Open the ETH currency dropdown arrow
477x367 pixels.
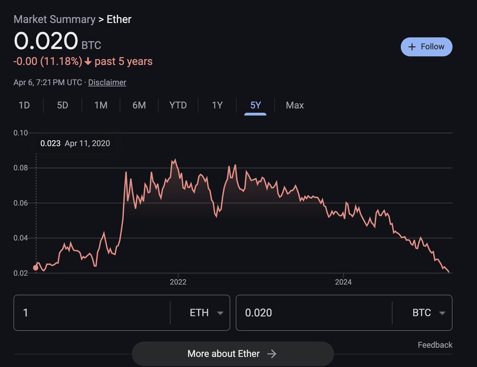pos(220,313)
